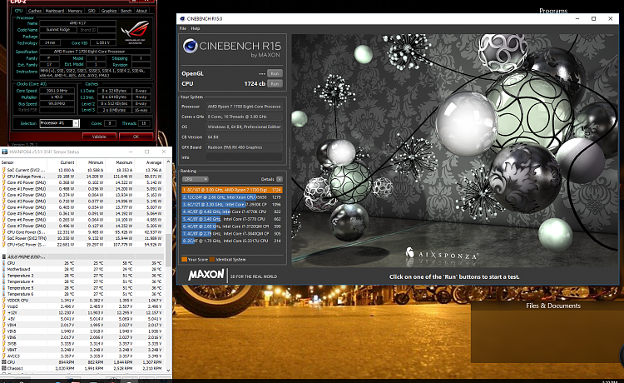Click the Files & Documents label on desktop
Image resolution: width=624 pixels, height=383 pixels.
point(553,306)
